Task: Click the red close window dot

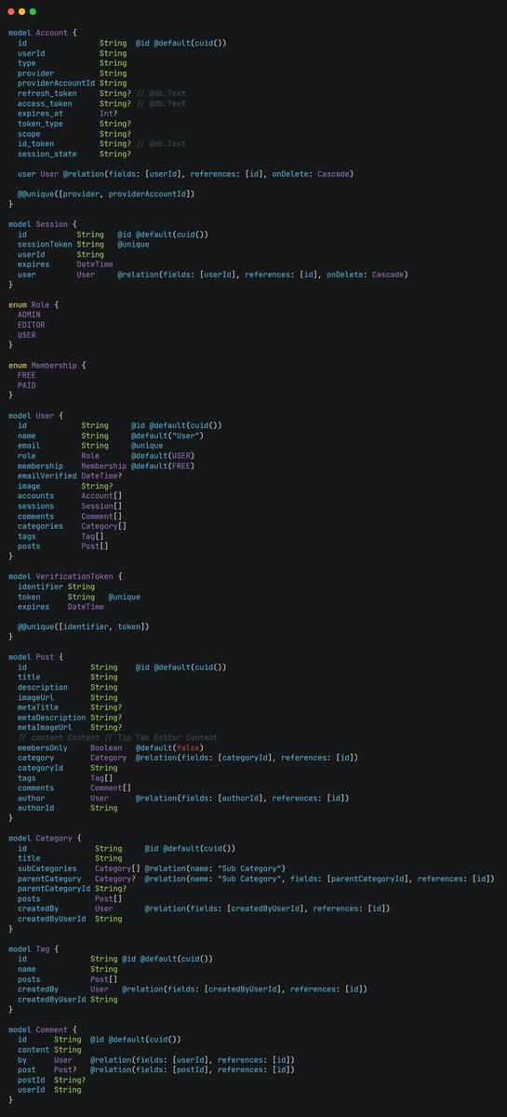Action: click(10, 11)
